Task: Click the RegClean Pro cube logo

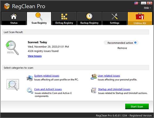Action: click(x=7, y=6)
